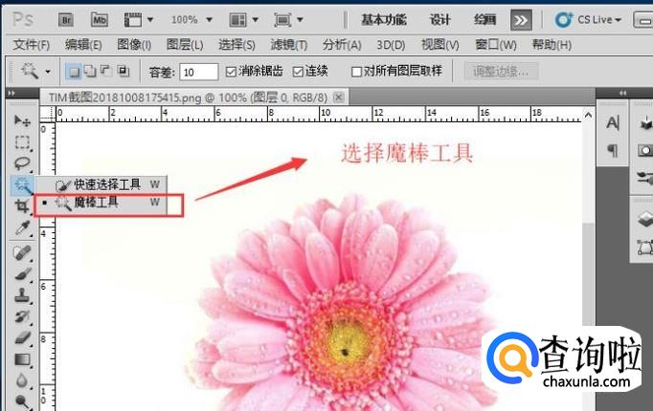Open the 3D panel cube icon
Screen dimensions: 653x411
(645, 123)
